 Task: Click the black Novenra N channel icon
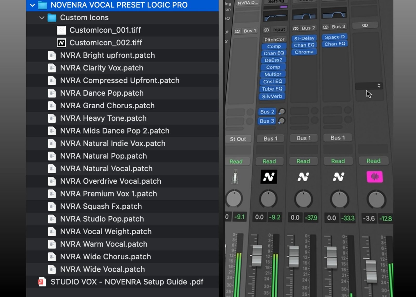(x=269, y=177)
